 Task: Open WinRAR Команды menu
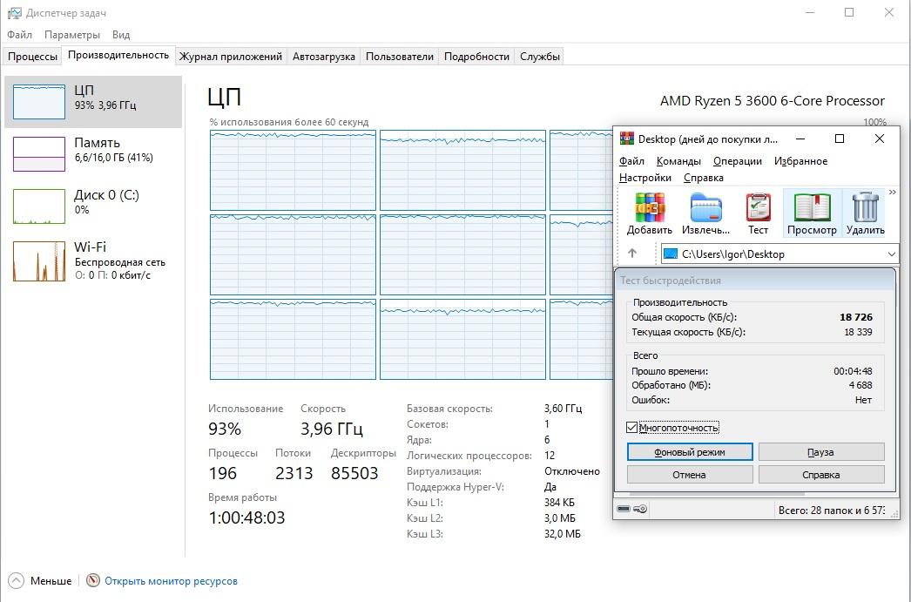(678, 161)
